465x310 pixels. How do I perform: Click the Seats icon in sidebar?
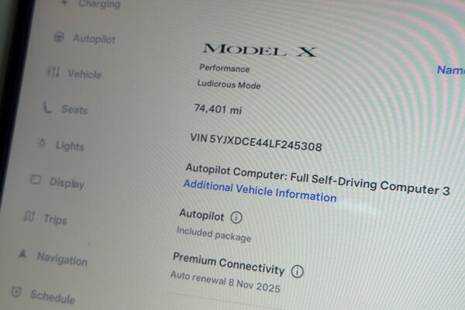point(47,108)
